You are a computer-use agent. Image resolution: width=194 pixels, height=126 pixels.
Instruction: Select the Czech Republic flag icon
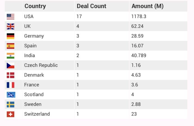coord(10,66)
